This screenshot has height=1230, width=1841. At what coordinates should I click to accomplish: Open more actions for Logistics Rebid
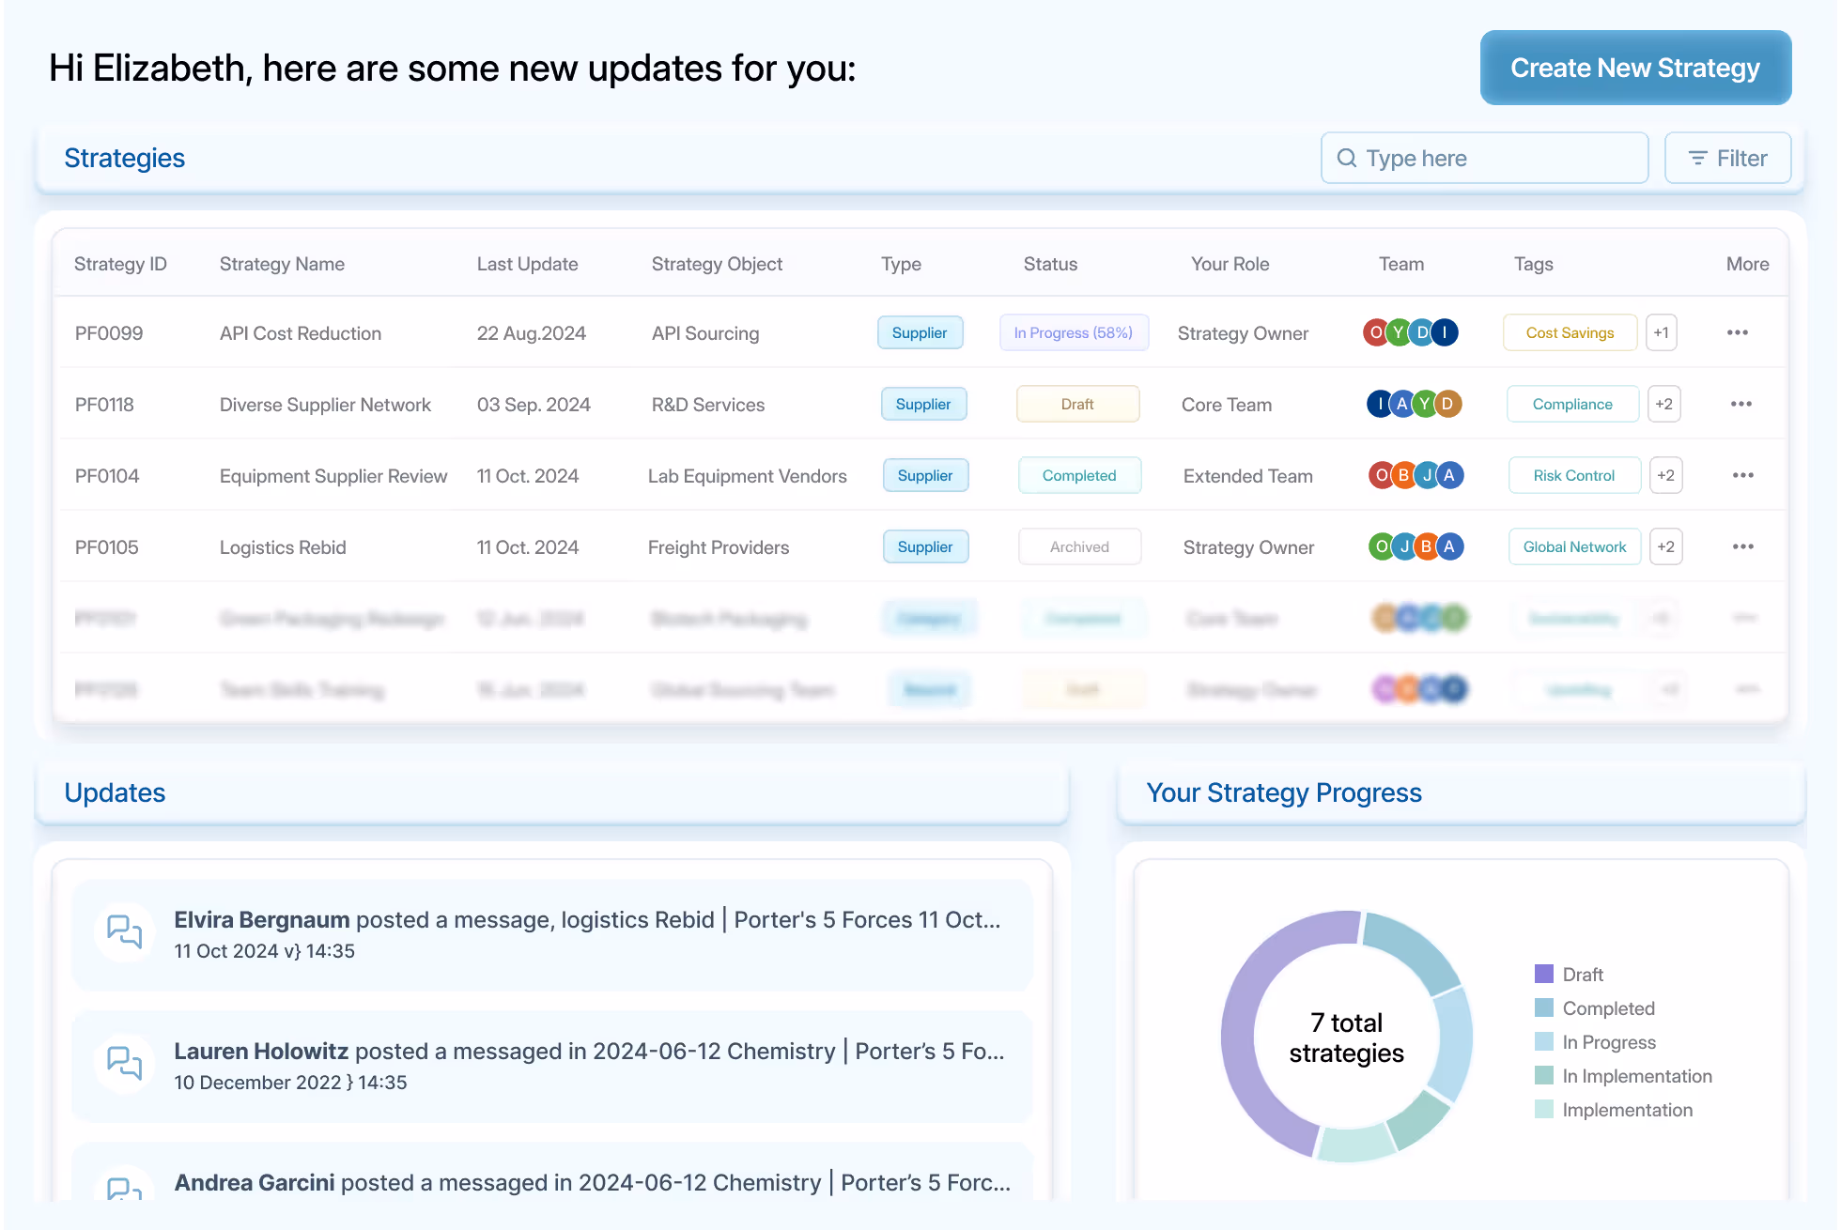(x=1742, y=546)
